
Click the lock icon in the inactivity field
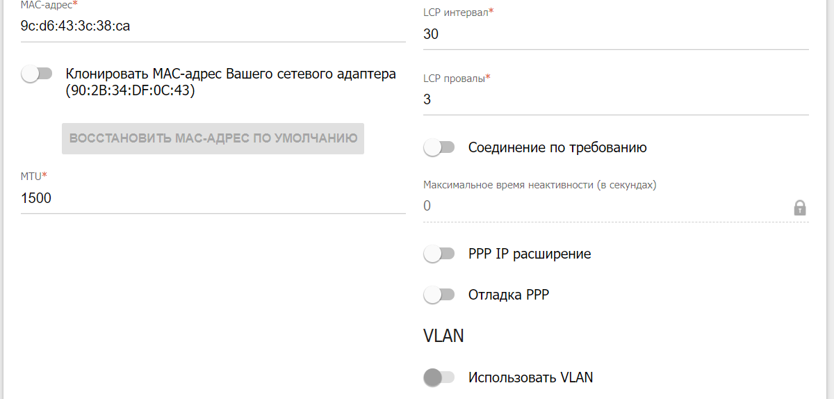pyautogui.click(x=800, y=208)
